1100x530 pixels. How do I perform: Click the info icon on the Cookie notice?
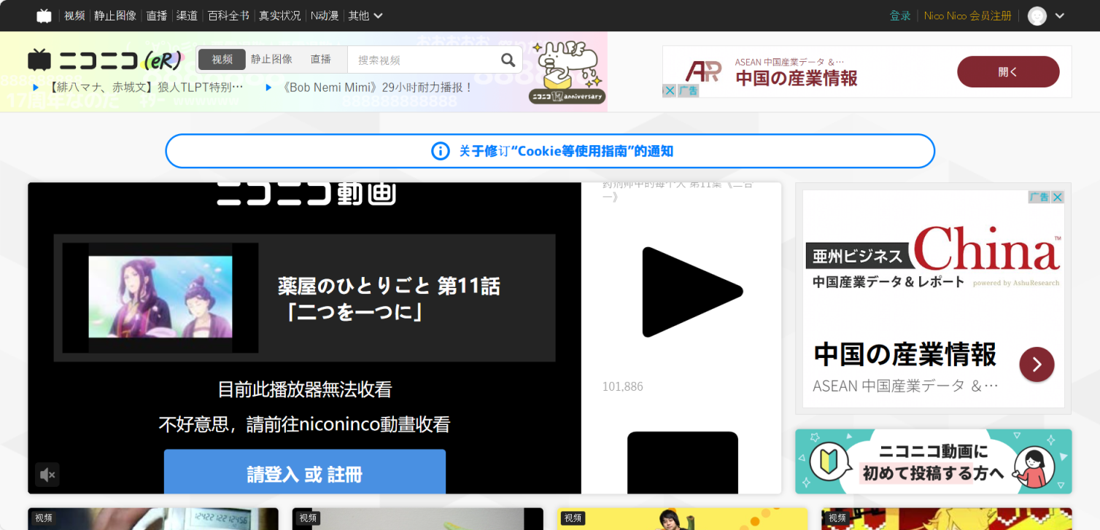click(x=440, y=151)
